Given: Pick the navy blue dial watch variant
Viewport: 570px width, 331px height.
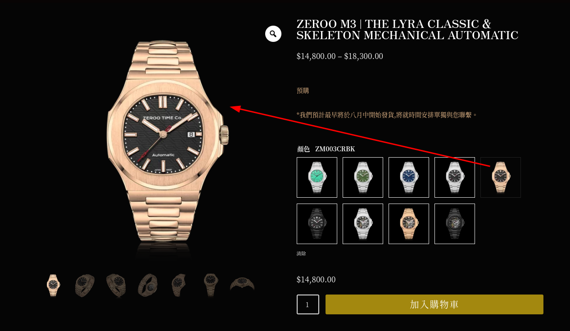Looking at the screenshot, I should [409, 177].
